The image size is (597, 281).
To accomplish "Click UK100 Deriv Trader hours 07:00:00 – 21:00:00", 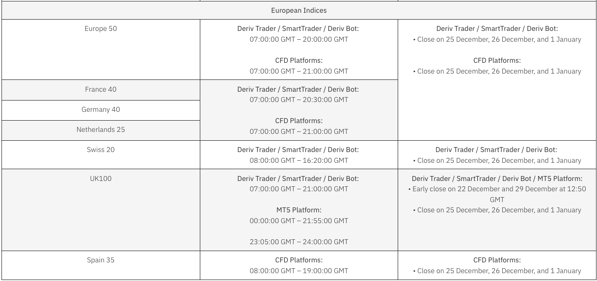I will click(298, 189).
